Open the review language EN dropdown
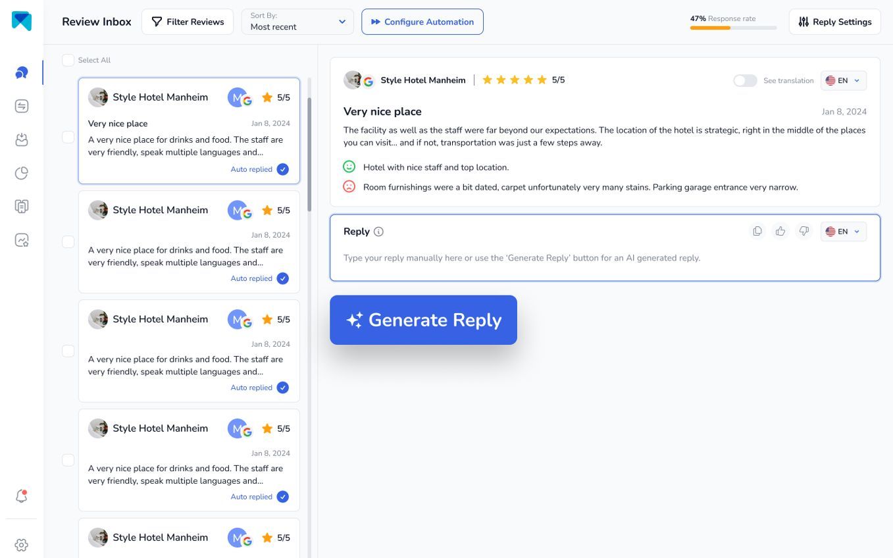 843,80
